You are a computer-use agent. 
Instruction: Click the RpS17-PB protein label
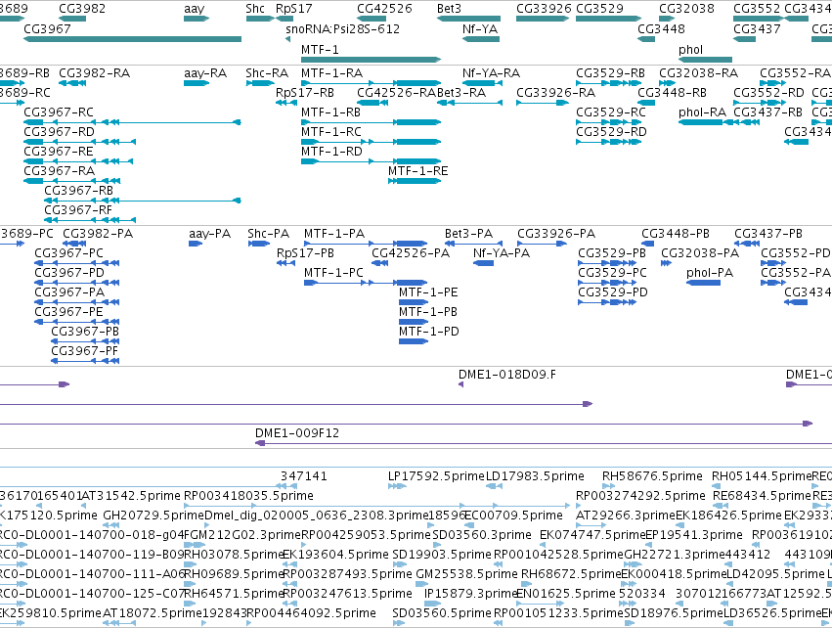click(x=306, y=252)
